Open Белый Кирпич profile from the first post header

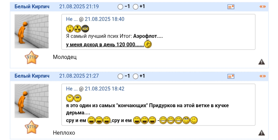32,6
